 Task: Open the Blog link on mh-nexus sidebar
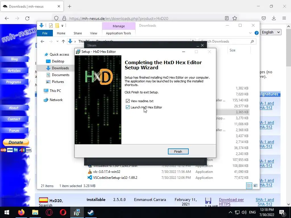pyautogui.click(x=14, y=59)
